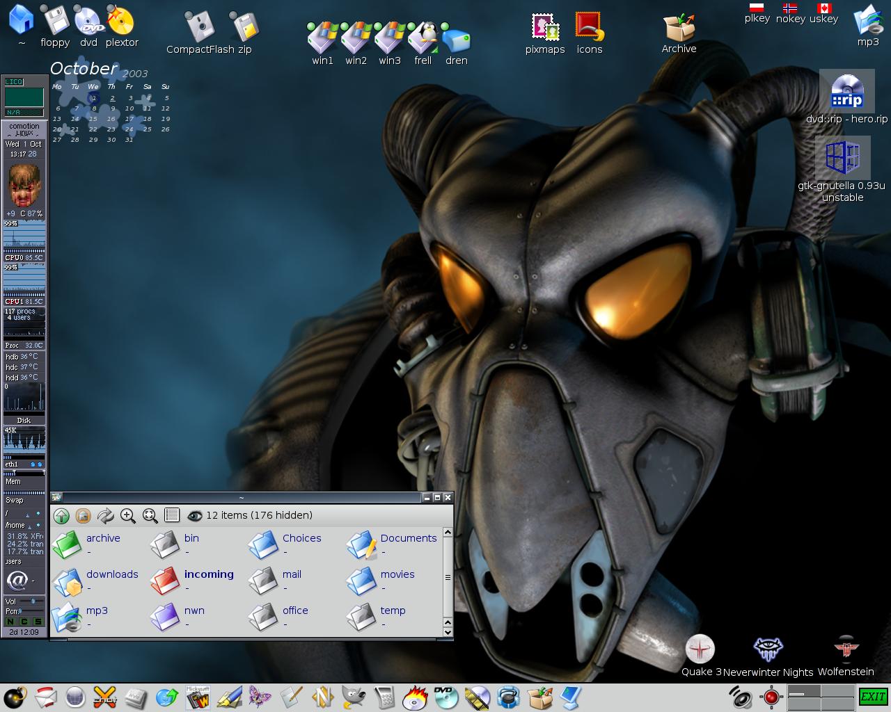Click the DVD disc icon in bottom panel
This screenshot has height=712, width=891.
[x=445, y=697]
